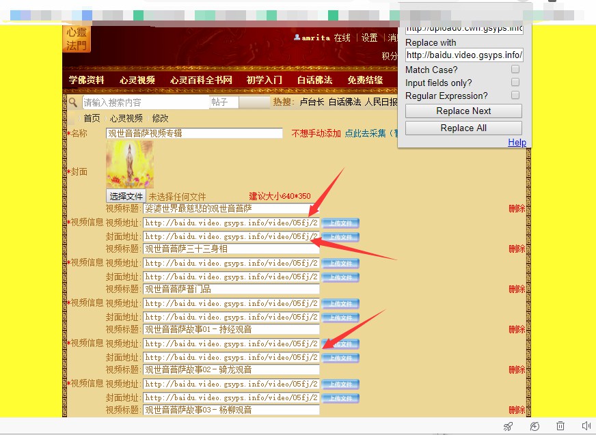This screenshot has width=596, height=435.
Task: Click the speaker volume icon in bottom bar
Action: pos(586,426)
